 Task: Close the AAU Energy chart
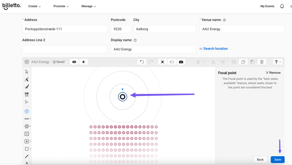coord(27,62)
